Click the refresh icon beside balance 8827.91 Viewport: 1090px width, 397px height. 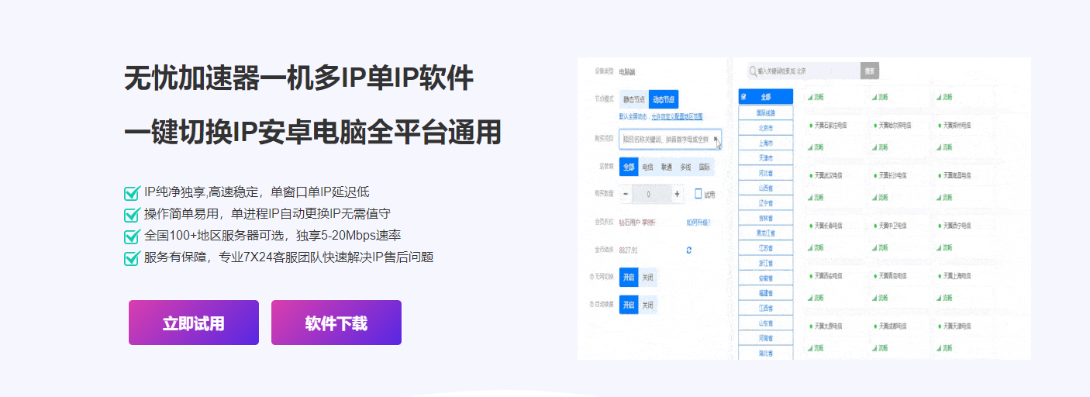coord(688,250)
